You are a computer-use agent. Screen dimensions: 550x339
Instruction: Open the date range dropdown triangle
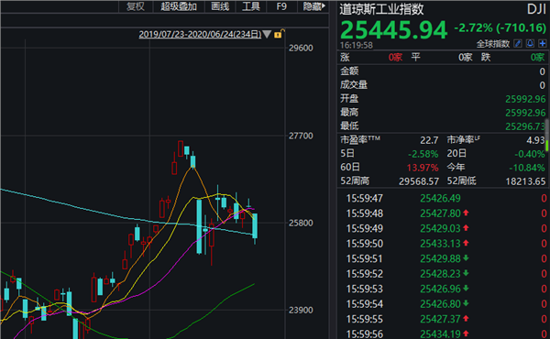267,34
